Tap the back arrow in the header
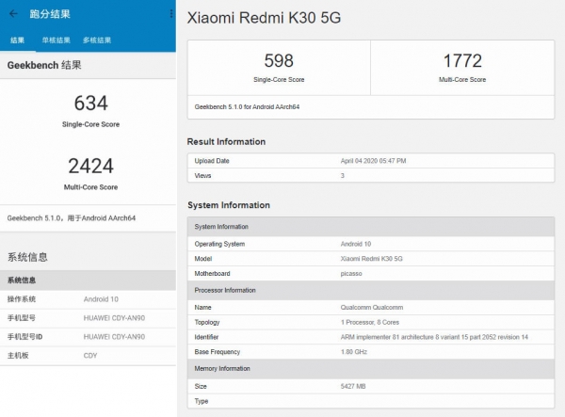565x417 pixels. (15, 15)
